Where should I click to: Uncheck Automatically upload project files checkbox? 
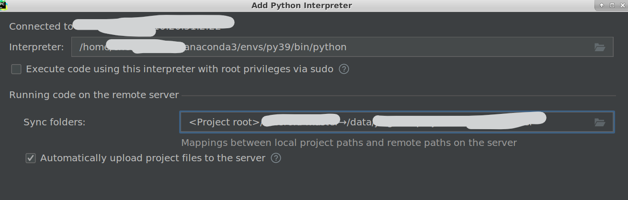coord(31,158)
